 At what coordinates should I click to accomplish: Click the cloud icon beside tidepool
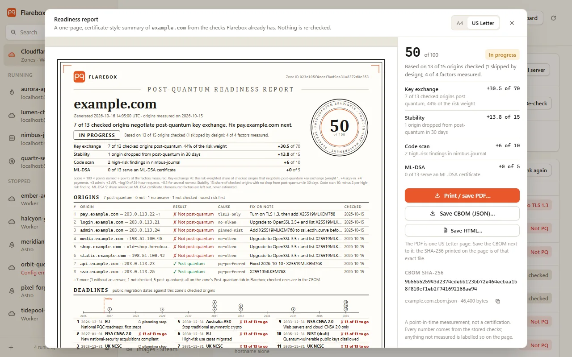click(12, 314)
